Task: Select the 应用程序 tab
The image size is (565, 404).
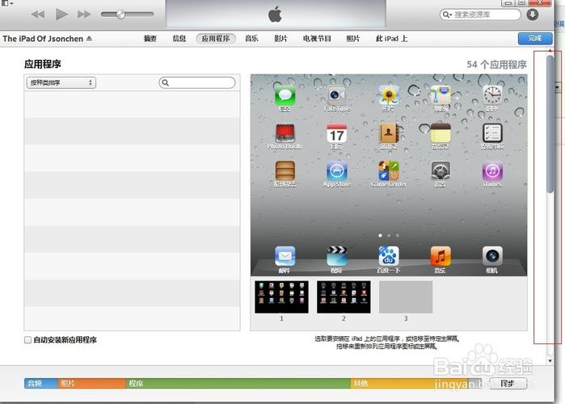Action: click(x=216, y=39)
